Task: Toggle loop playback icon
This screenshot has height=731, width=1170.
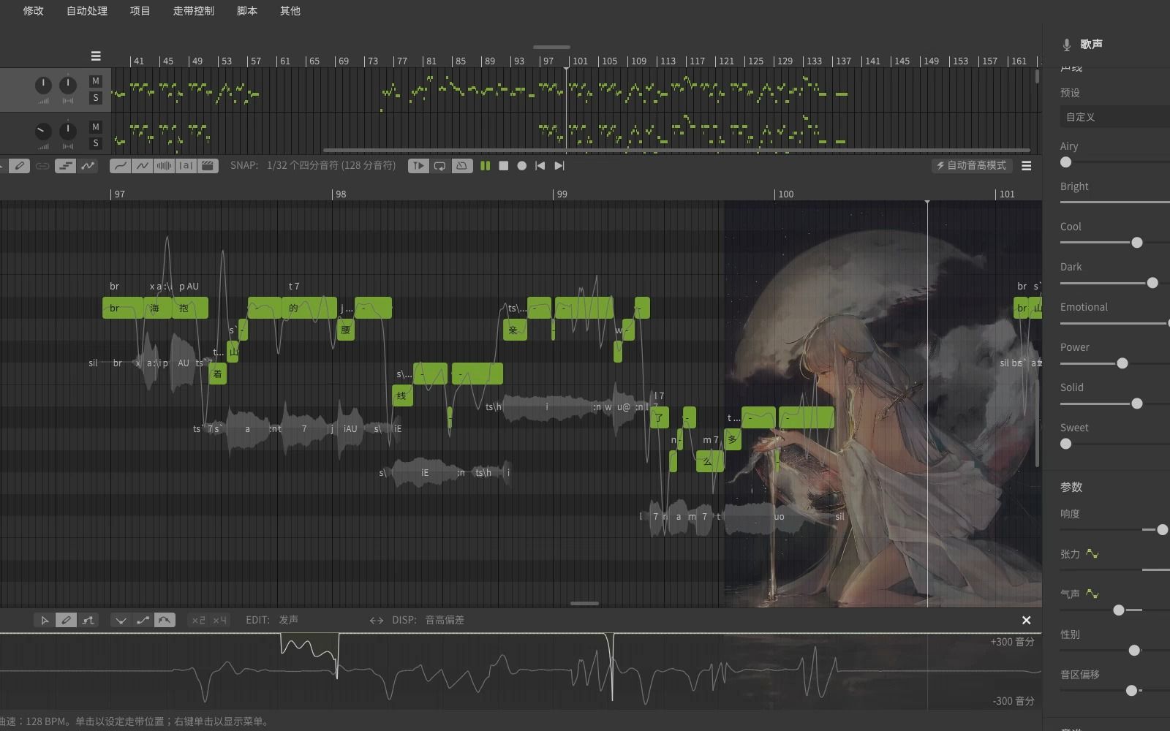Action: [439, 166]
